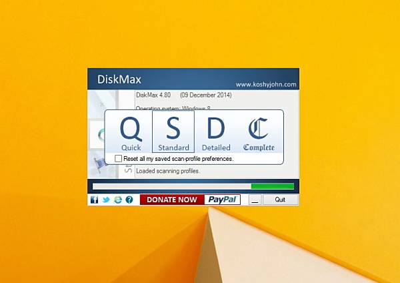Open the Internet Explorer website icon
Image resolution: width=400 pixels, height=283 pixels.
(117, 200)
